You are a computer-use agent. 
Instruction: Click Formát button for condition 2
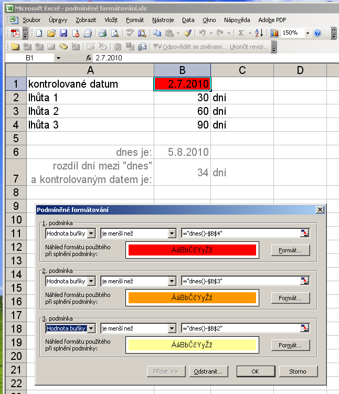290,298
